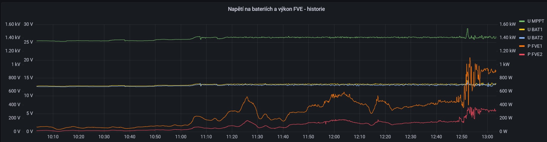Image resolution: width=547 pixels, height=142 pixels.
Task: Click the 13:00 time axis label
Action: (487, 137)
